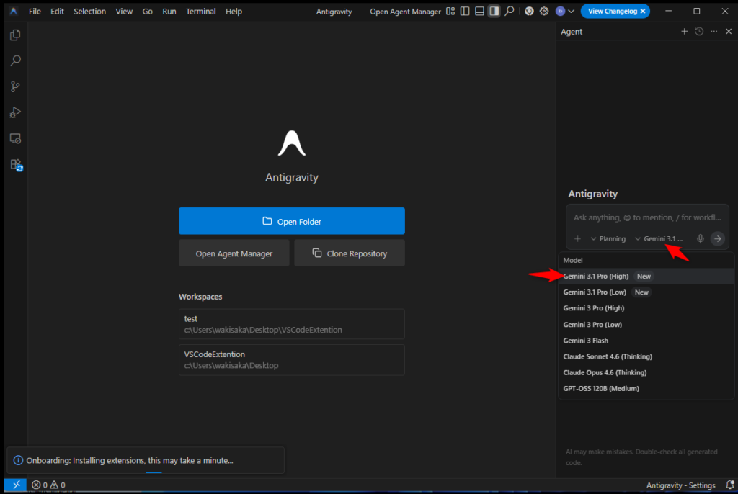Screen dimensions: 738x494
Task: Open the Run and Debug view
Action: (x=15, y=112)
